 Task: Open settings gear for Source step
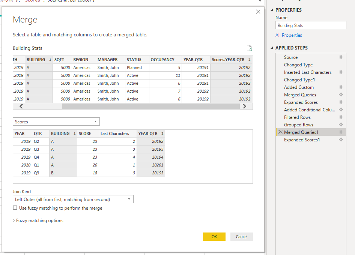(341, 57)
